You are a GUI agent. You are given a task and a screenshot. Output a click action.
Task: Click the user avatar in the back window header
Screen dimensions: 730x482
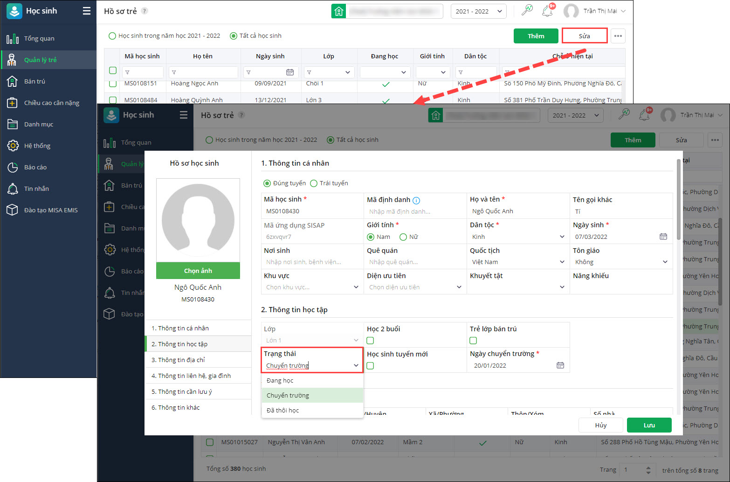click(x=571, y=11)
